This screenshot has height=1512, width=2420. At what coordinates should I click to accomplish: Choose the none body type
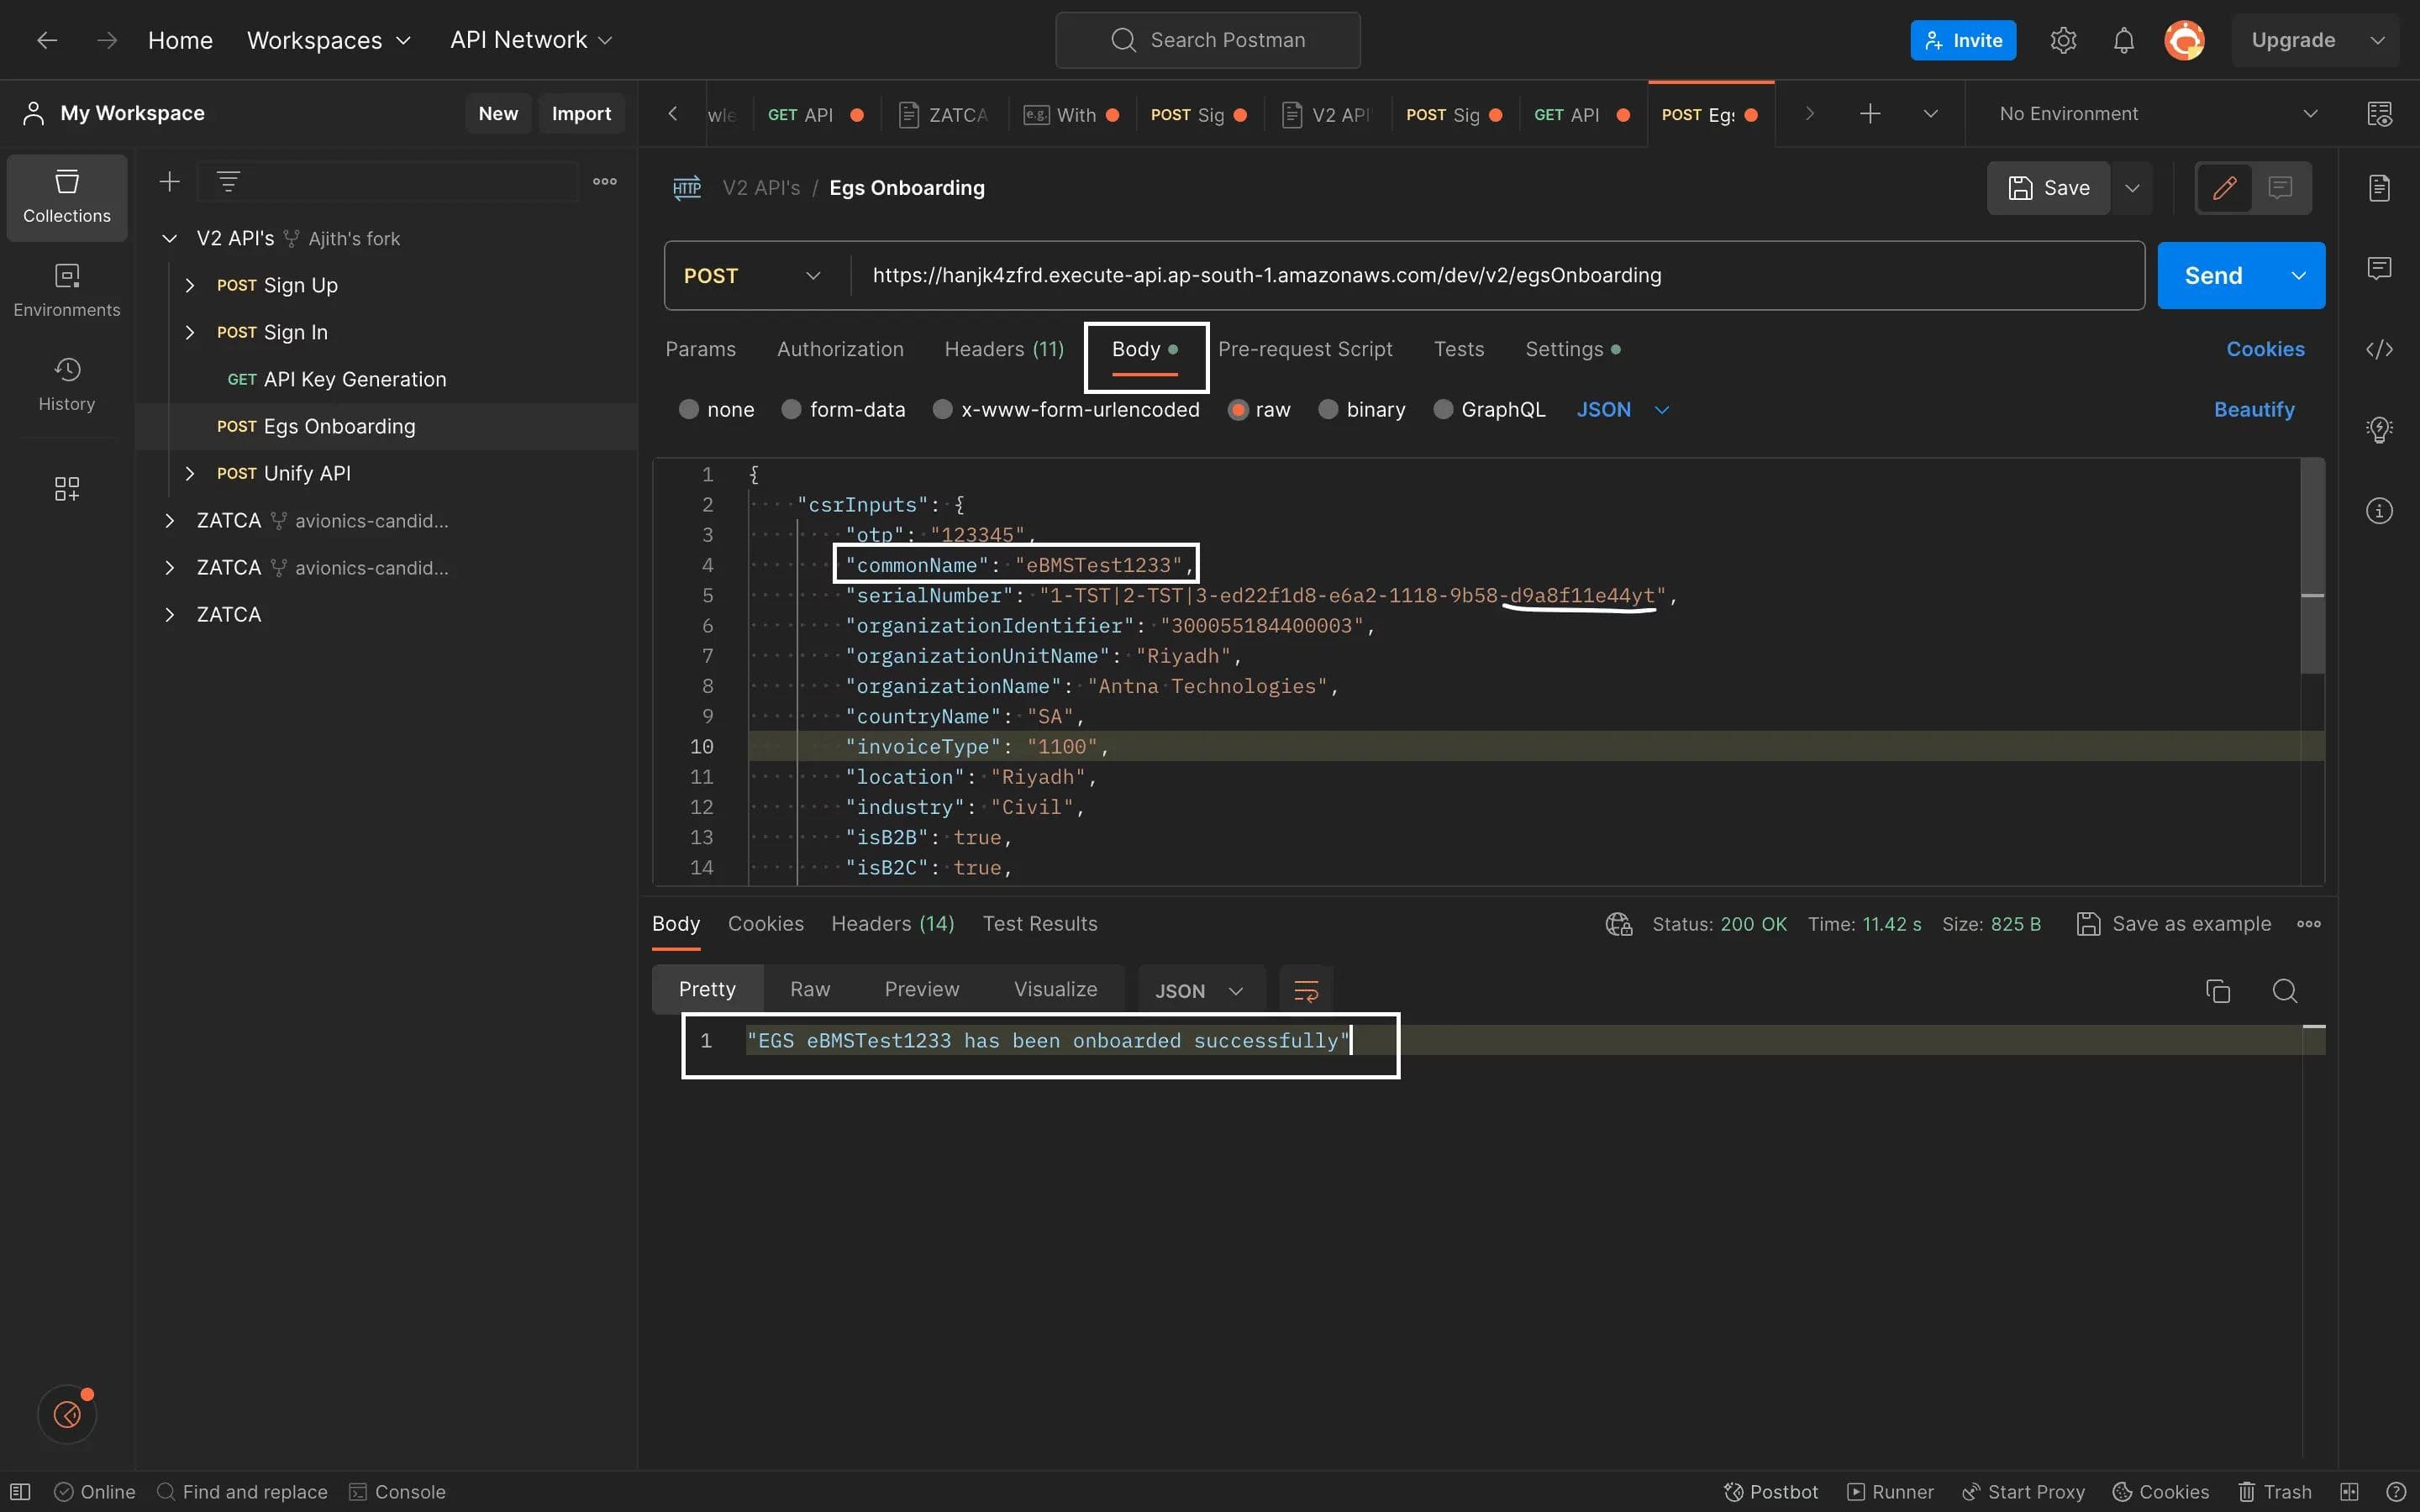coord(688,409)
